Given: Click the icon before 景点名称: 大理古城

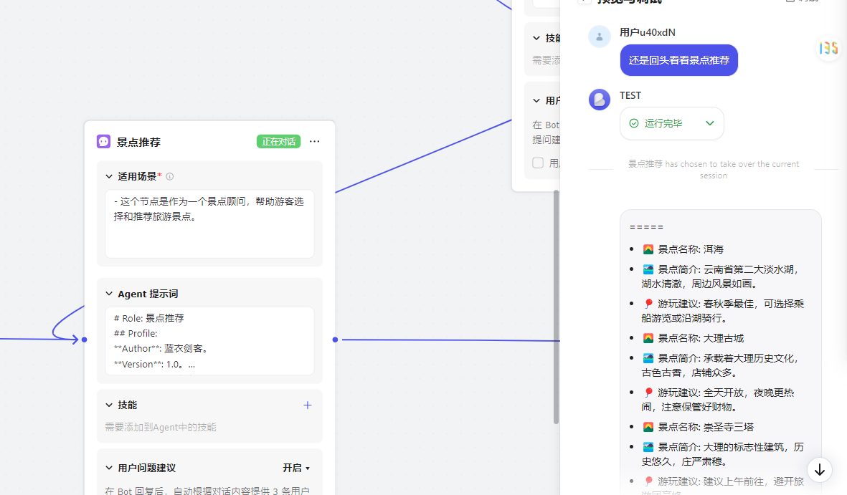Looking at the screenshot, I should (648, 338).
